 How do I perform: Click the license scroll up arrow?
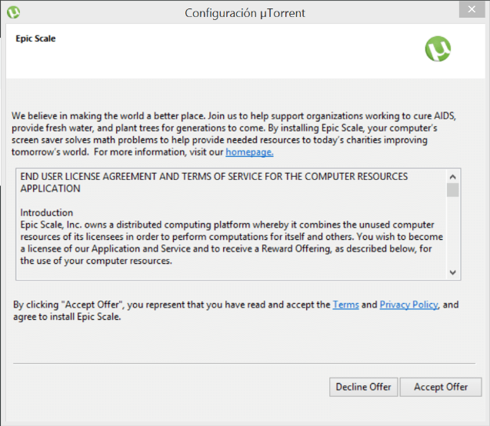tap(452, 177)
